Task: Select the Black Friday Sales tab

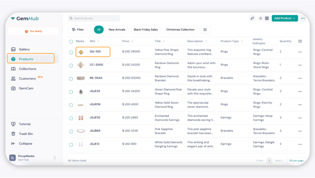Action: [x=146, y=30]
